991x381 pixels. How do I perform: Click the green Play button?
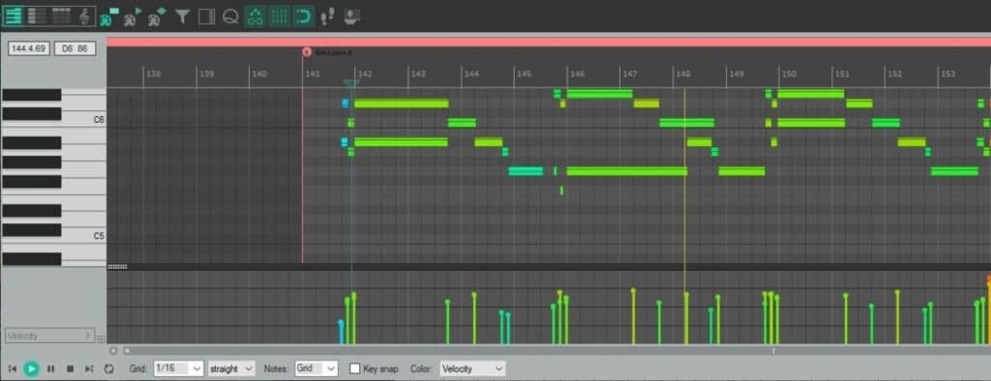[x=31, y=368]
